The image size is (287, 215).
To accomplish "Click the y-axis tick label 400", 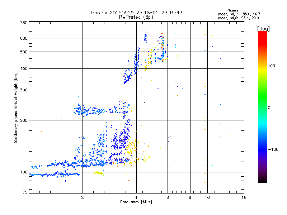I will [24, 68].
